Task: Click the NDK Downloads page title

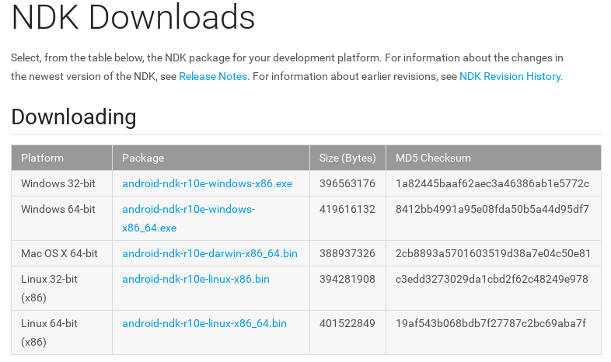Action: [133, 18]
